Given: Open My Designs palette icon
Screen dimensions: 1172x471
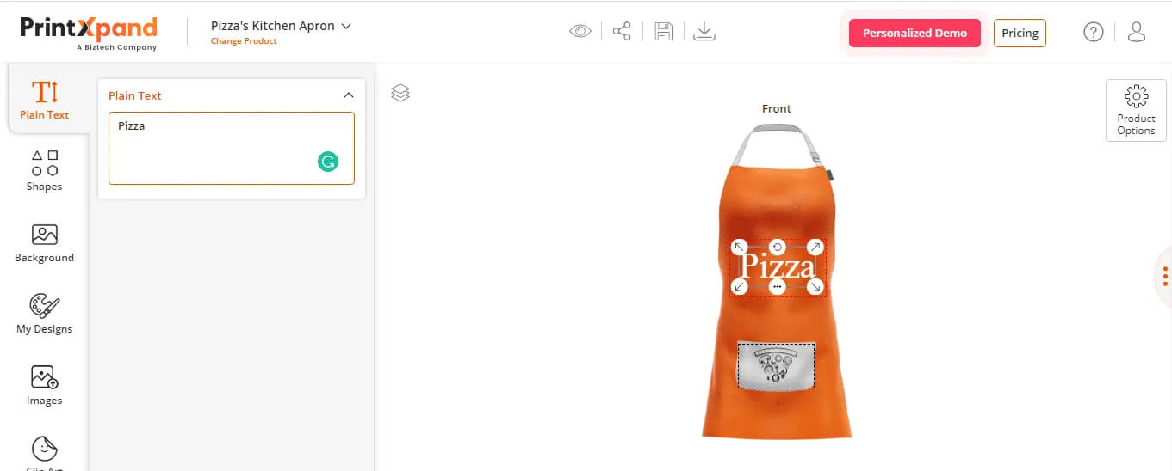Looking at the screenshot, I should (x=44, y=314).
